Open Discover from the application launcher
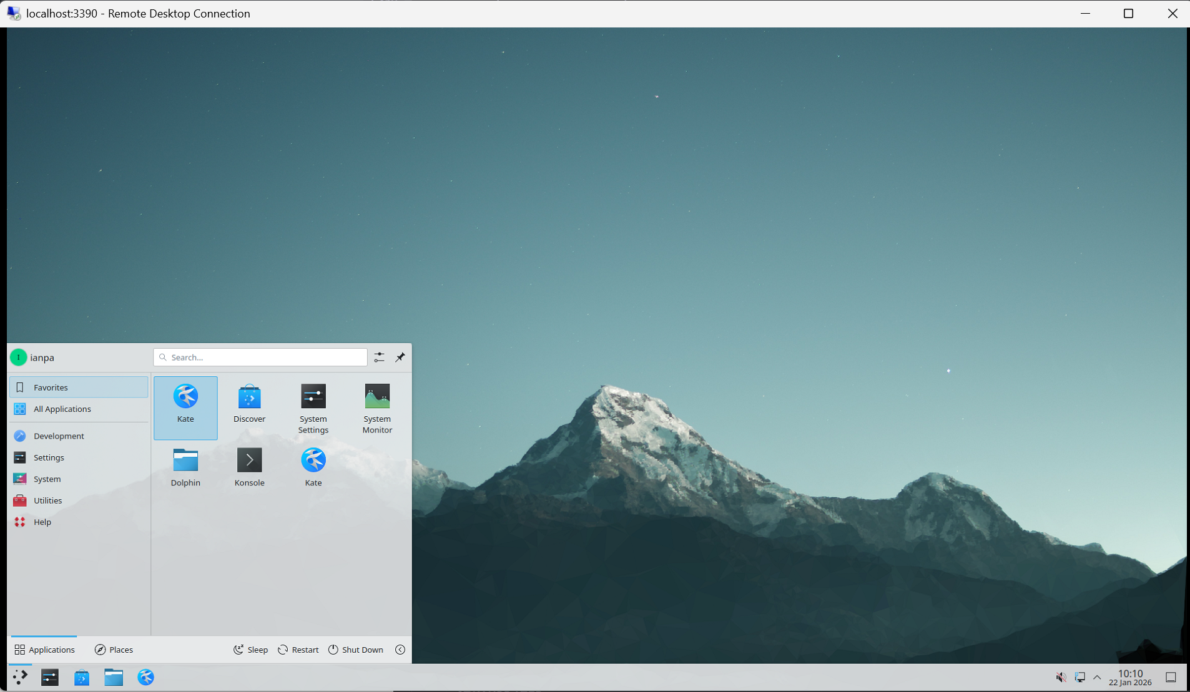This screenshot has width=1190, height=692. pos(249,402)
